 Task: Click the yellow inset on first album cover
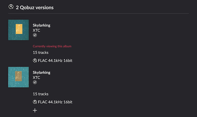(19, 29)
